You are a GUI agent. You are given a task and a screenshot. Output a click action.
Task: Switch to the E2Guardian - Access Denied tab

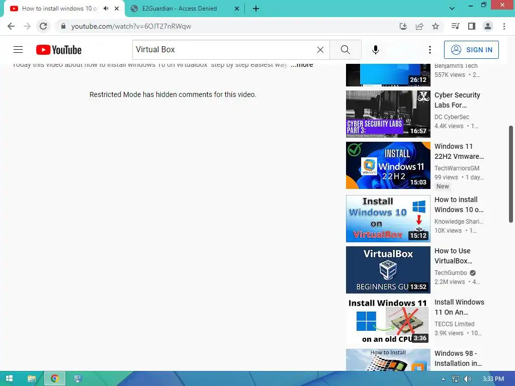pos(180,9)
